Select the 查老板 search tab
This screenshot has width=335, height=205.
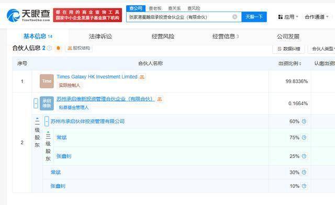155,8
